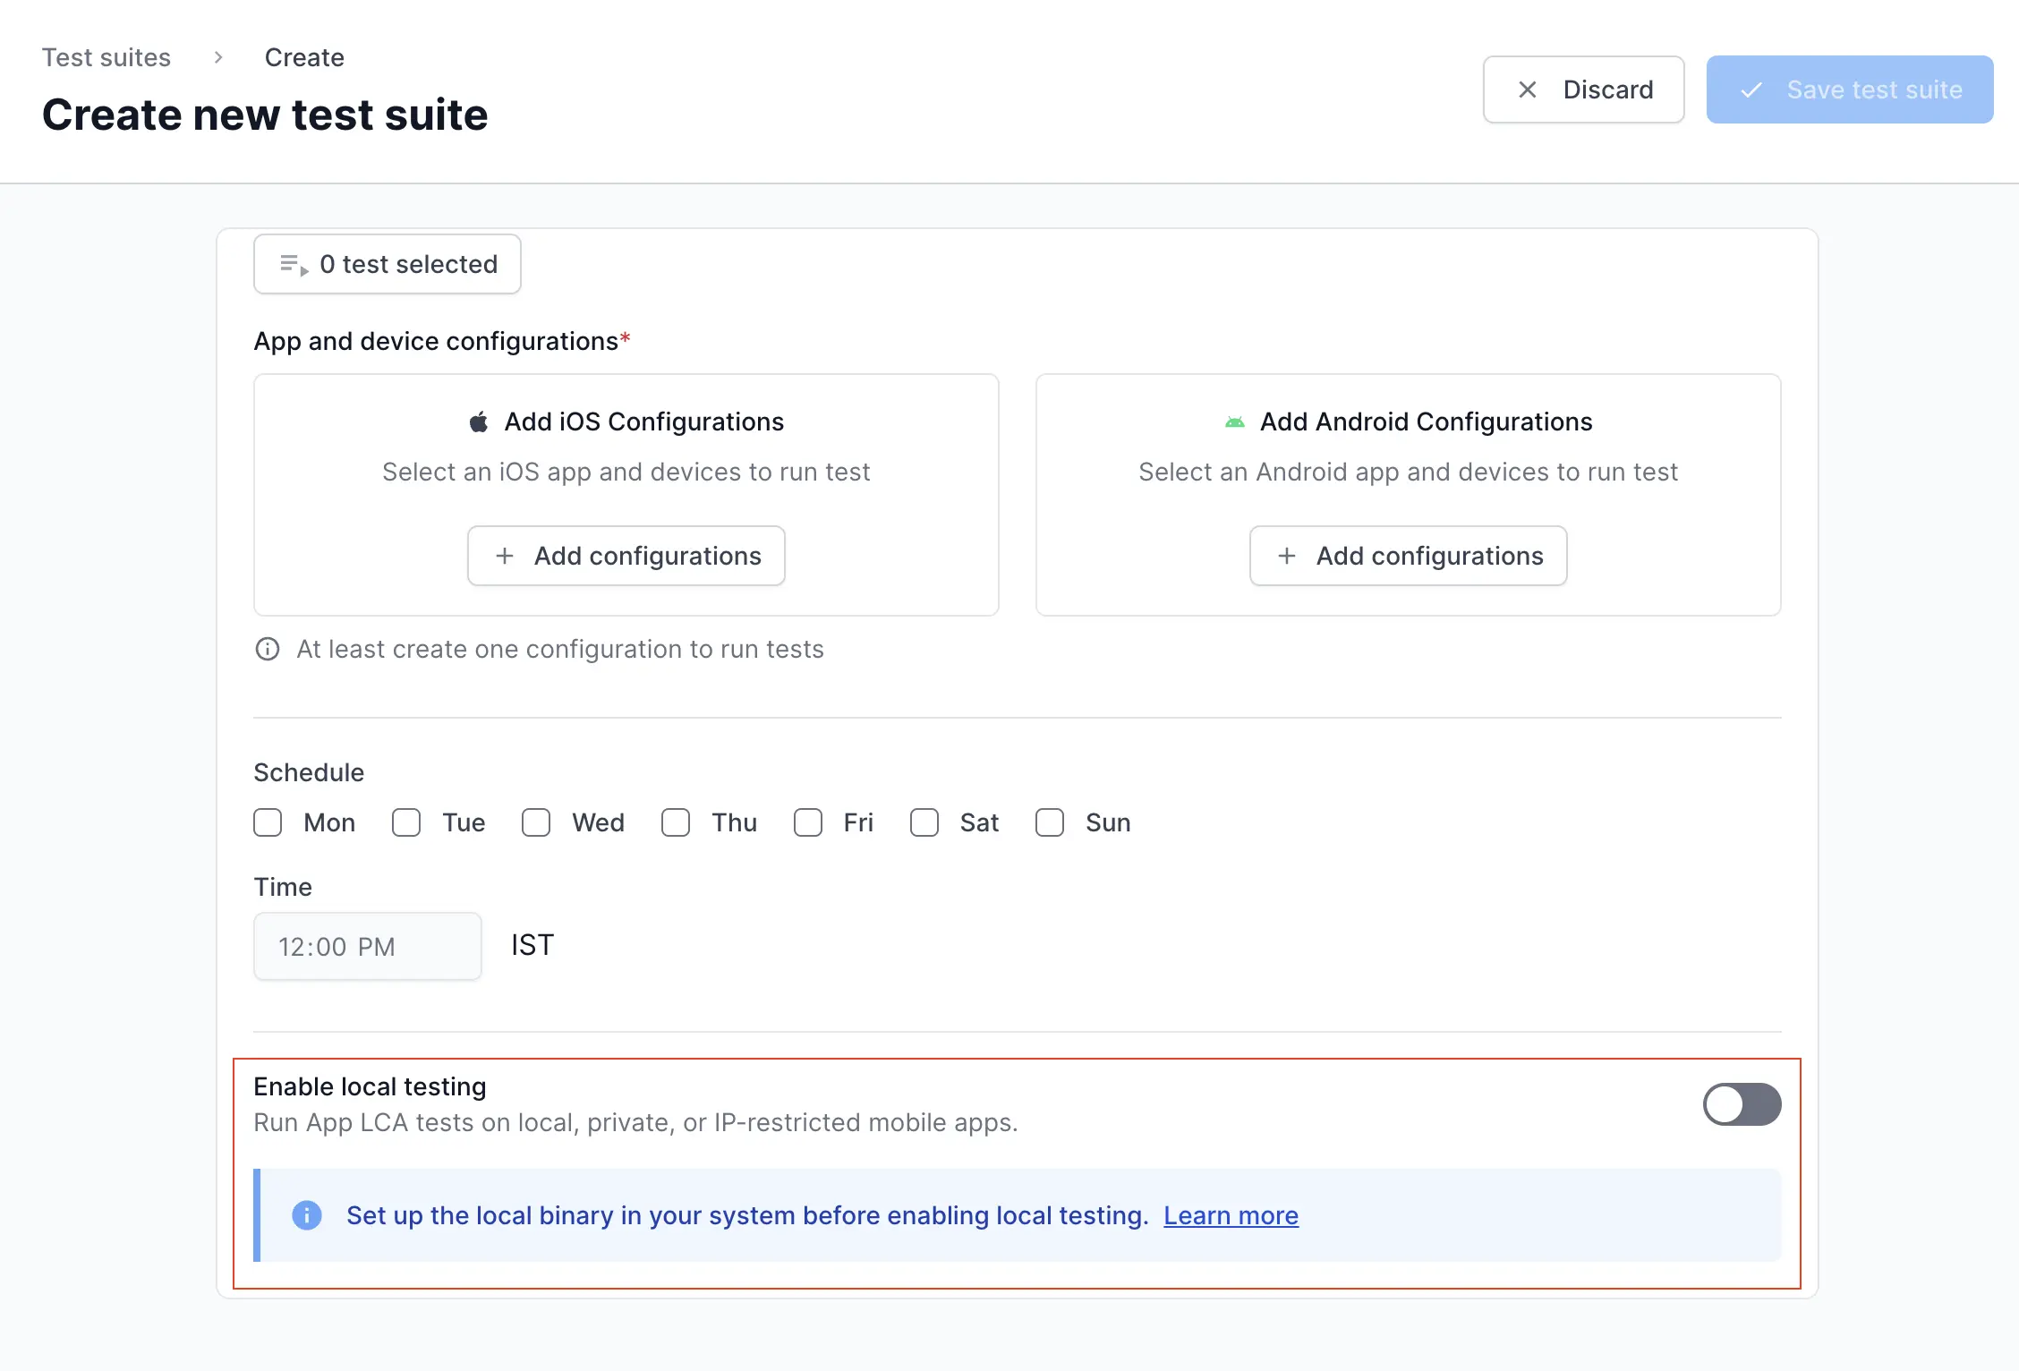Screen dimensions: 2019x1371
Task: Click the breadcrumb chevron after Test suites
Action: click(217, 56)
